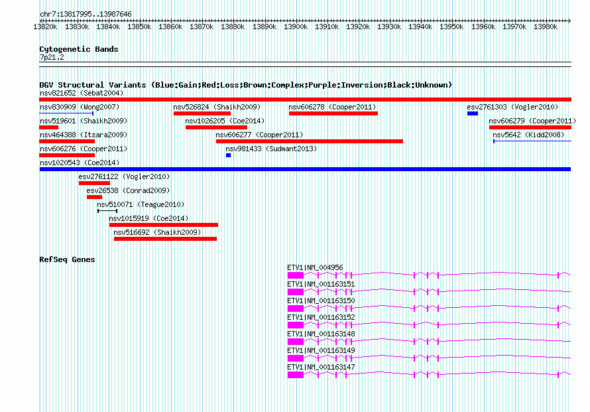Open the nsv1015919 (Coe2014) variant label
590x412 pixels.
(148, 218)
